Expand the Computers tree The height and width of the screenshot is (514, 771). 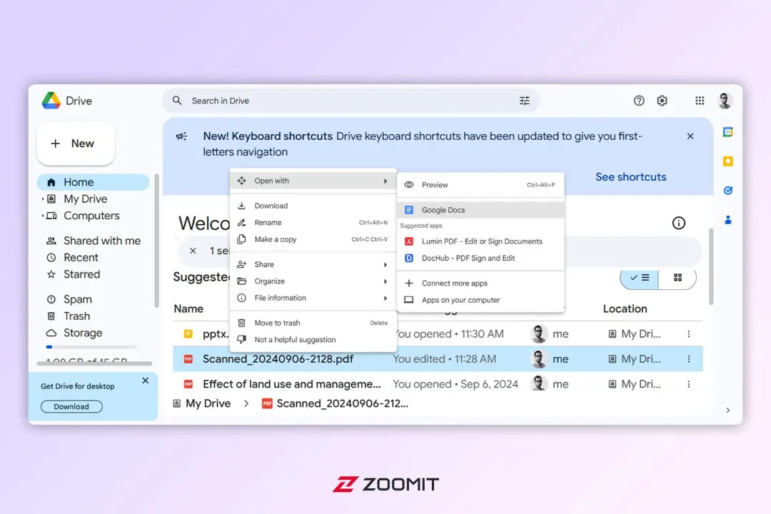click(x=43, y=216)
